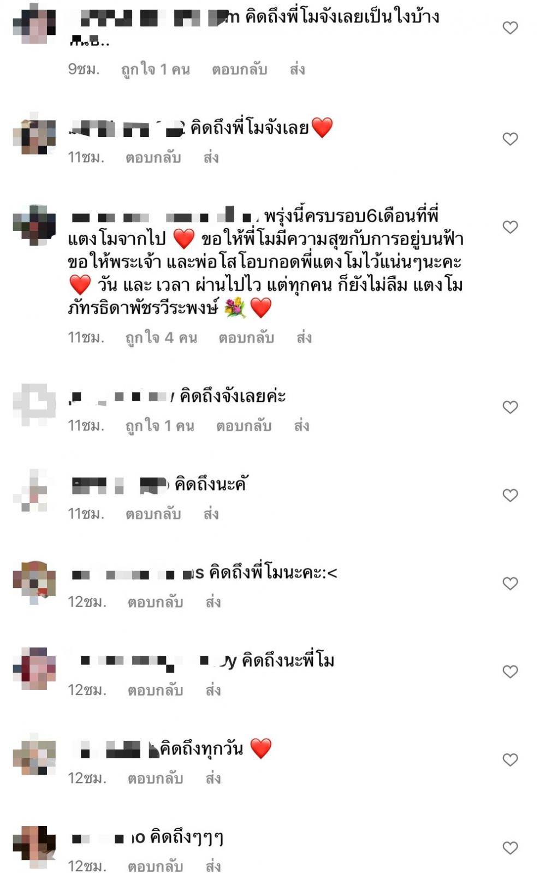Reply (ตอบกลับ) to the 9-hour-old comment
546x873 pixels.
tap(240, 70)
